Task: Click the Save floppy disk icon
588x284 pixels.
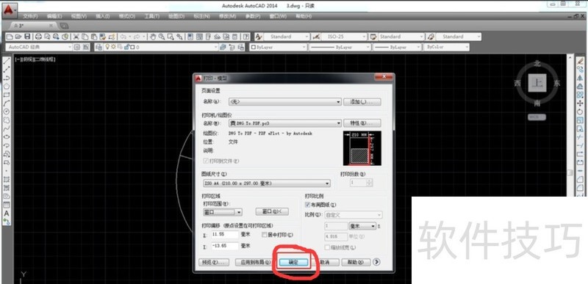Action: click(27, 37)
